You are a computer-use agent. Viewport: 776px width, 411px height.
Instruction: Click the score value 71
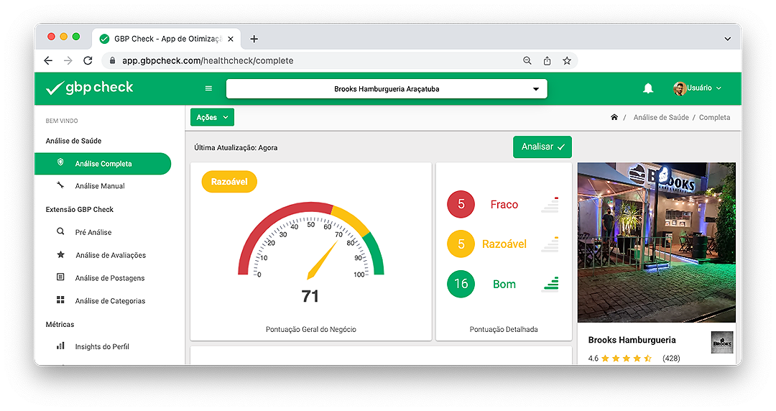[x=310, y=296]
